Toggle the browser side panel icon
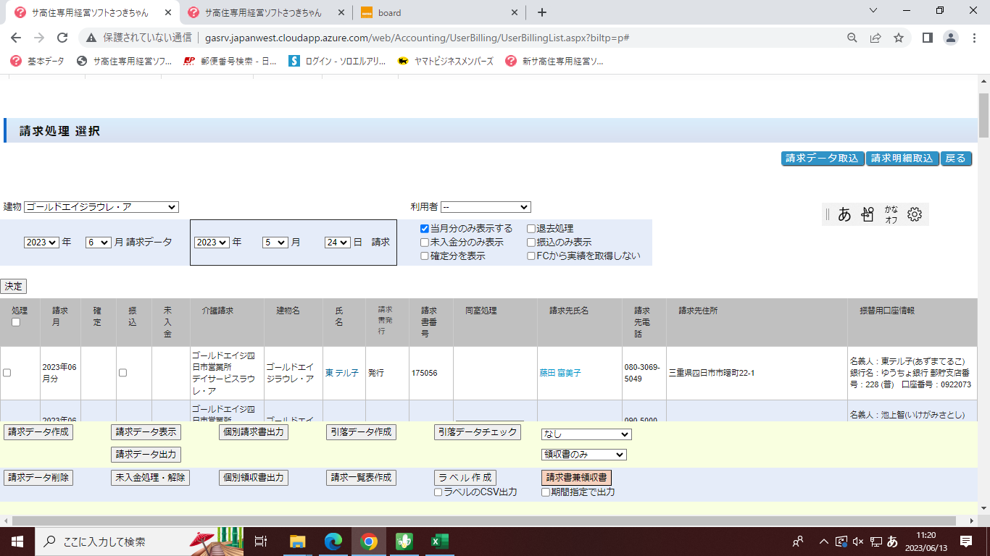Image resolution: width=990 pixels, height=556 pixels. click(x=927, y=38)
